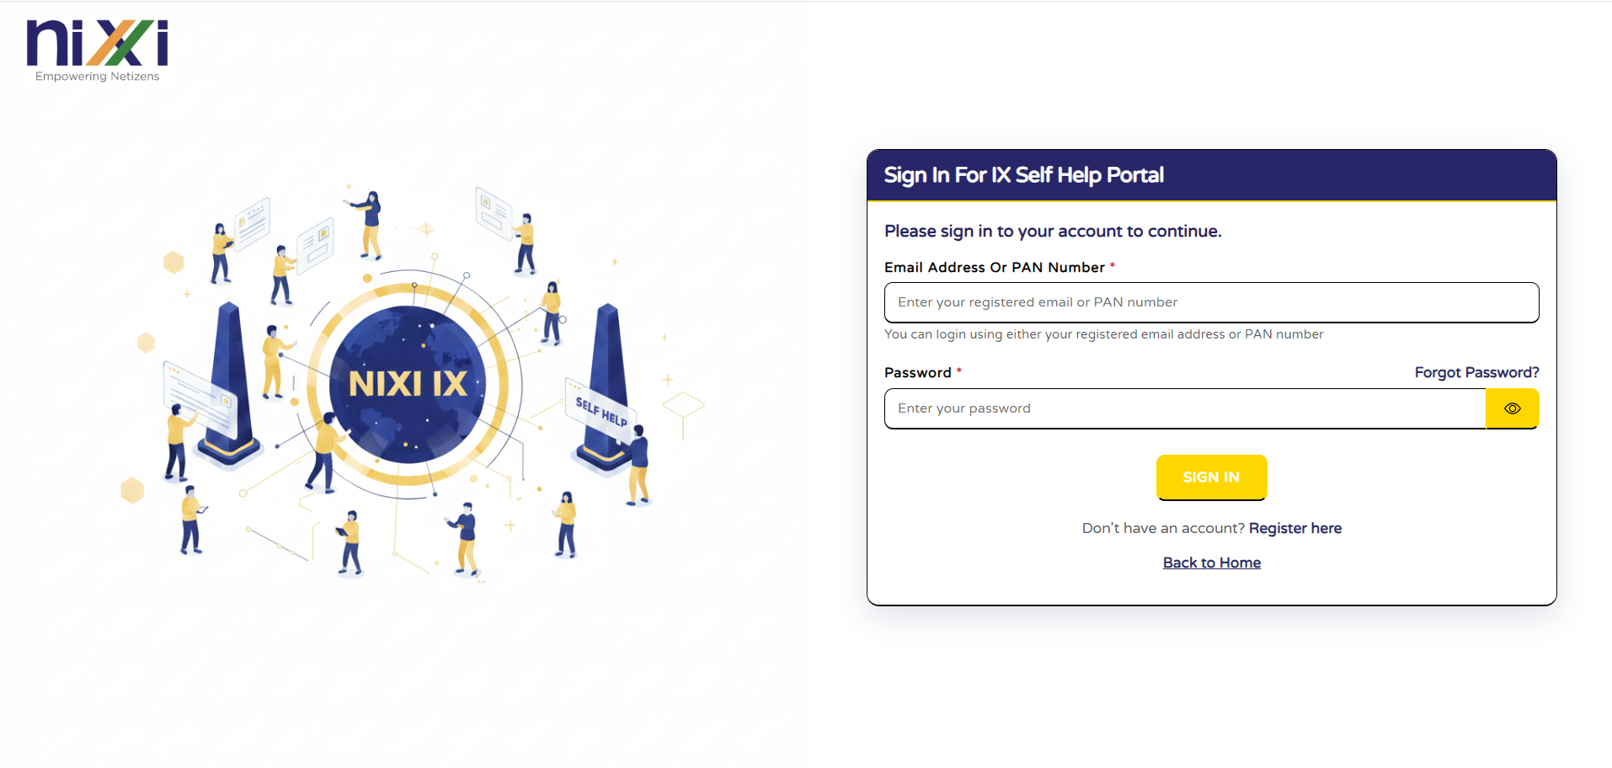
Task: Click the Email Address Or PAN Number label
Action: (x=994, y=267)
